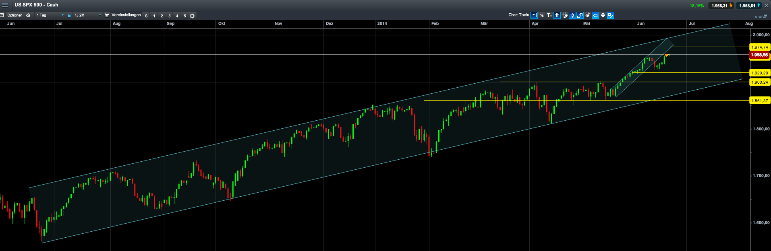The image size is (771, 251).
Task: Click the 1.600,00 axis value
Action: [761, 223]
